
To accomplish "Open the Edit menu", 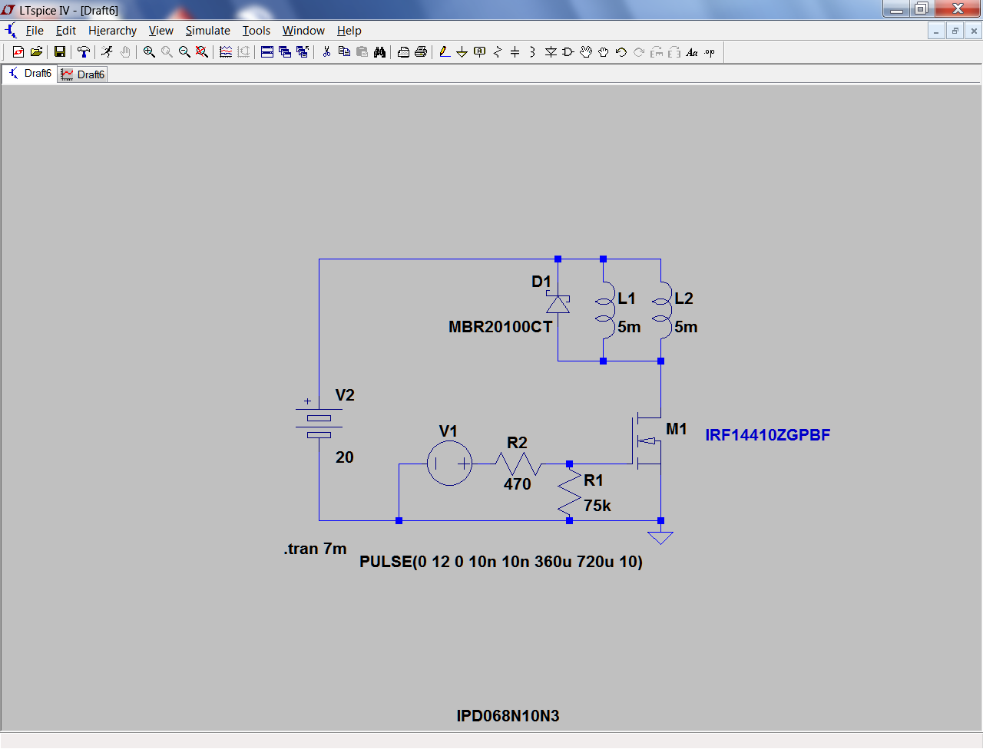I will [x=66, y=31].
